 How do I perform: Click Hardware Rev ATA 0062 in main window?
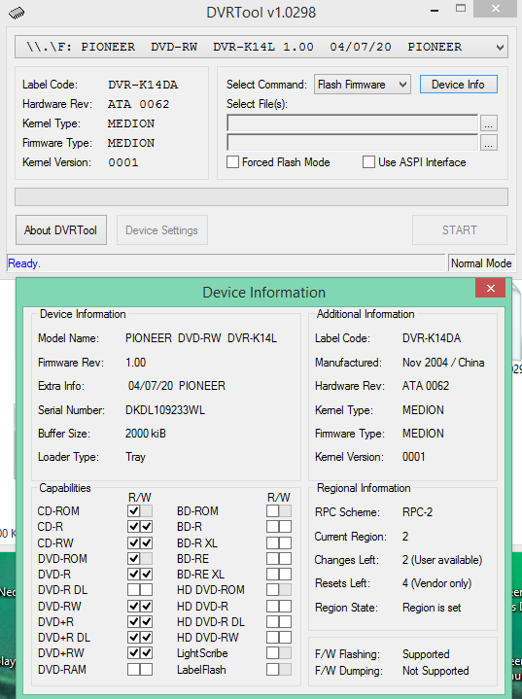[139, 104]
